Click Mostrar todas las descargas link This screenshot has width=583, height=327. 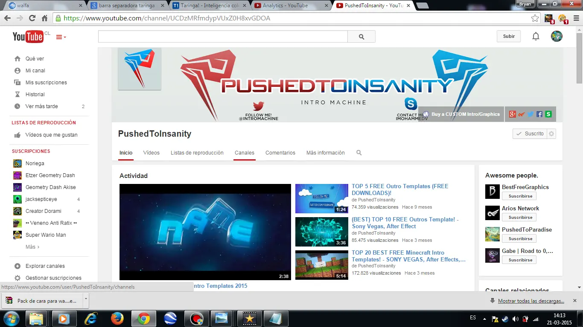click(x=531, y=301)
